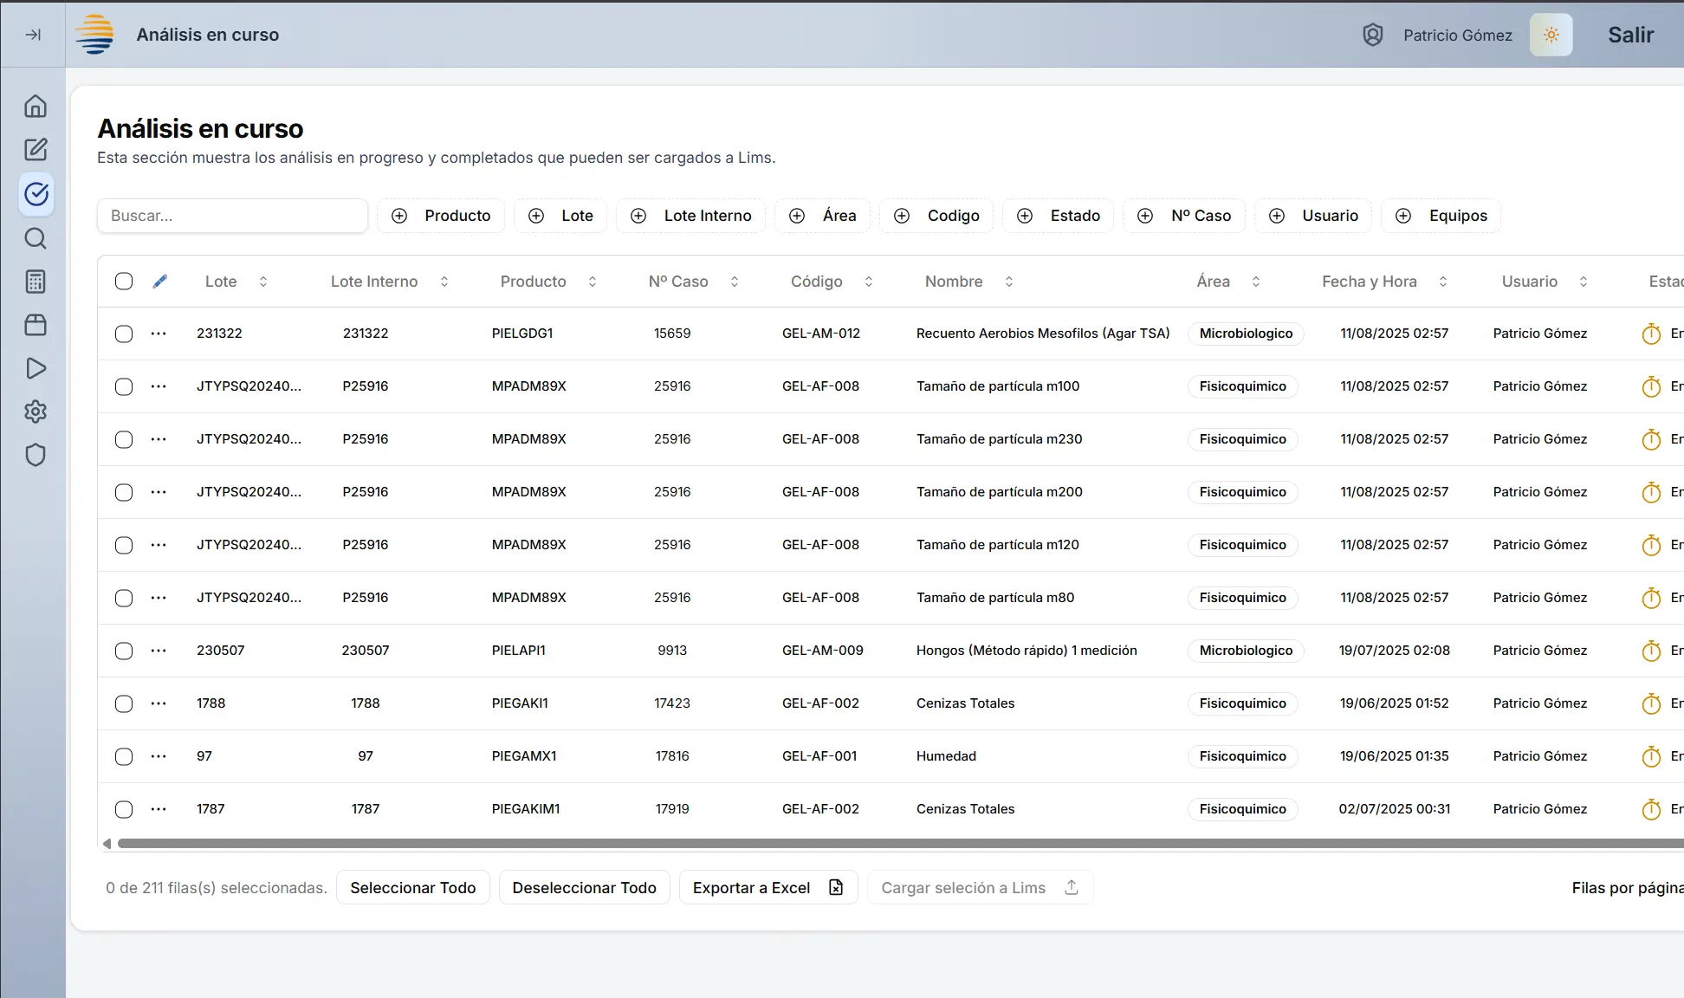Viewport: 1684px width, 998px height.
Task: Click the pencil edit sidebar icon
Action: (36, 150)
